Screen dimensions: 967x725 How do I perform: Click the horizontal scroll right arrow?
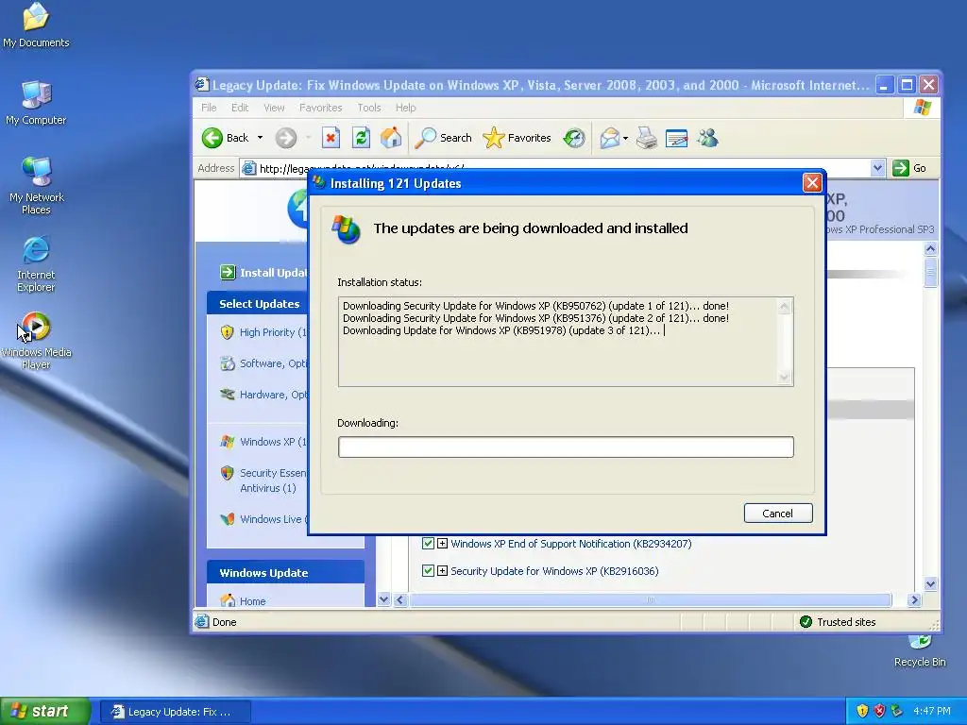pyautogui.click(x=914, y=599)
